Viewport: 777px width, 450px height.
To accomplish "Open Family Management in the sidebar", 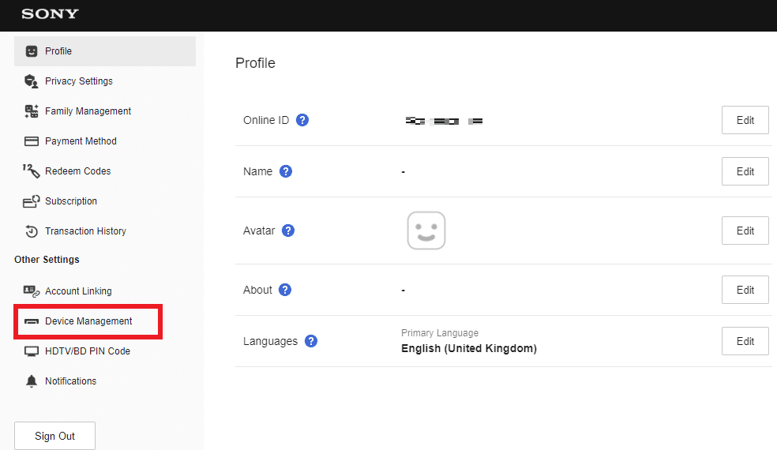I will pyautogui.click(x=88, y=111).
